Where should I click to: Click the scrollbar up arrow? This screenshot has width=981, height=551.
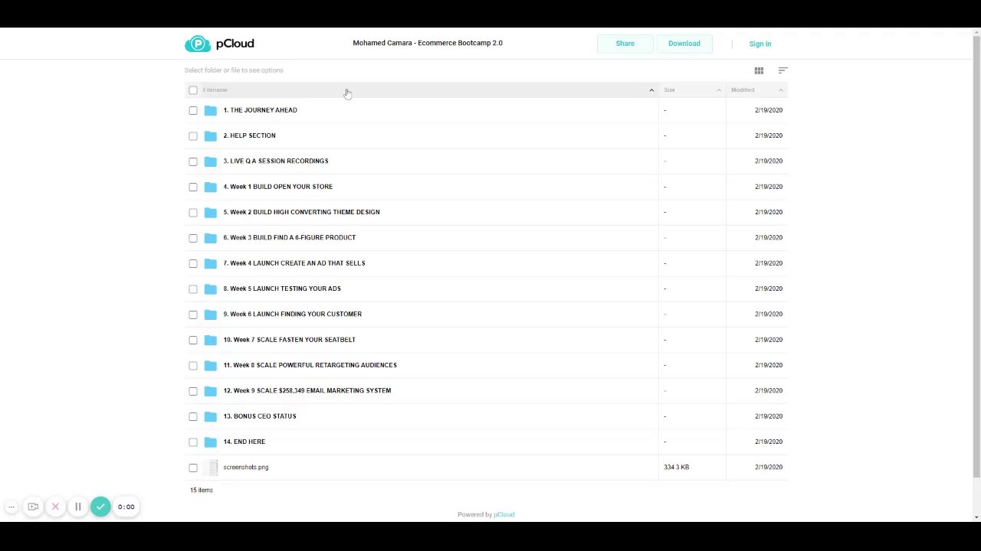coord(976,31)
